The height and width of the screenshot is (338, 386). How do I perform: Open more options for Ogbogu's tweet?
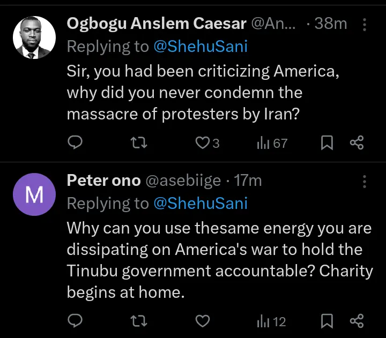click(365, 24)
